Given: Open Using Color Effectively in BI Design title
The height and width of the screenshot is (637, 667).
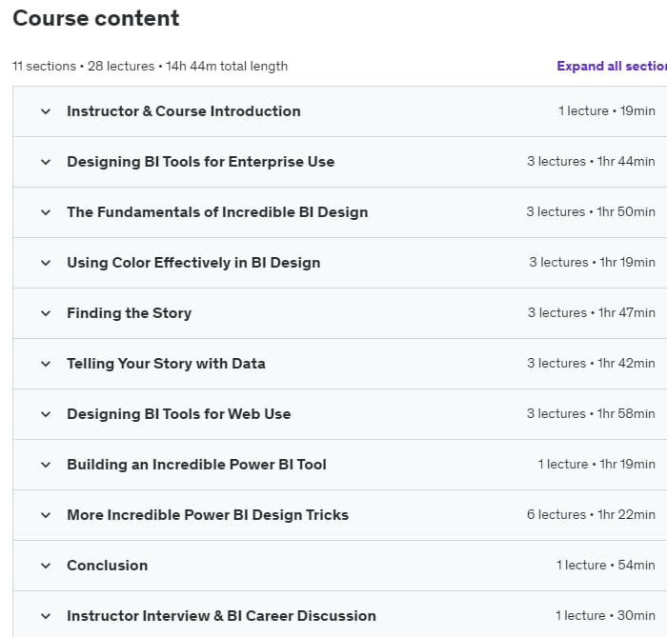Looking at the screenshot, I should (x=193, y=263).
